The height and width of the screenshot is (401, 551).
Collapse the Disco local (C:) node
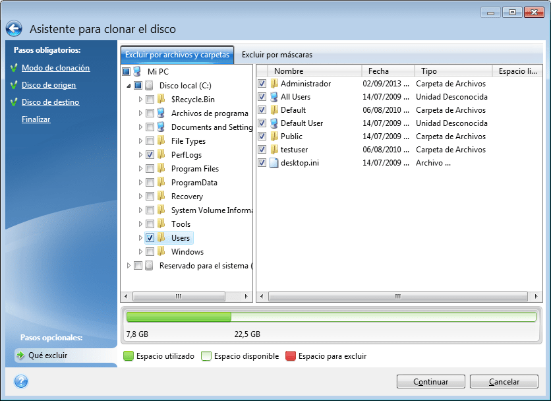[128, 86]
